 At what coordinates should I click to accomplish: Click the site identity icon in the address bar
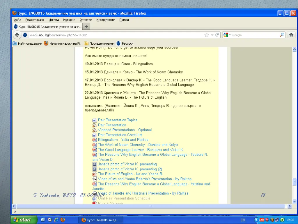pos(25,35)
